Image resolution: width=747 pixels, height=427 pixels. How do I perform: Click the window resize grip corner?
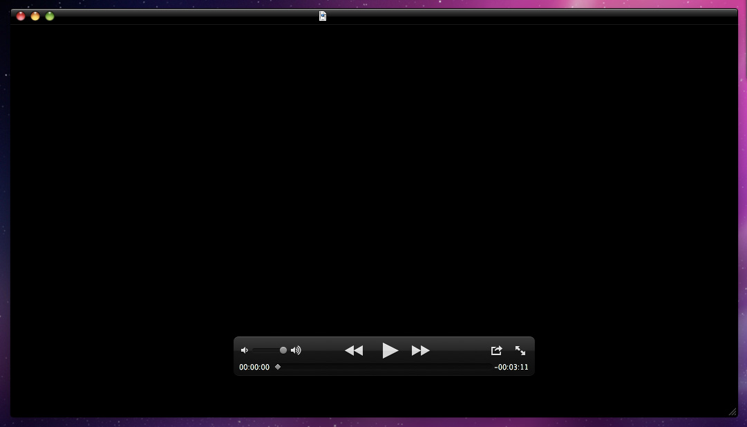732,412
